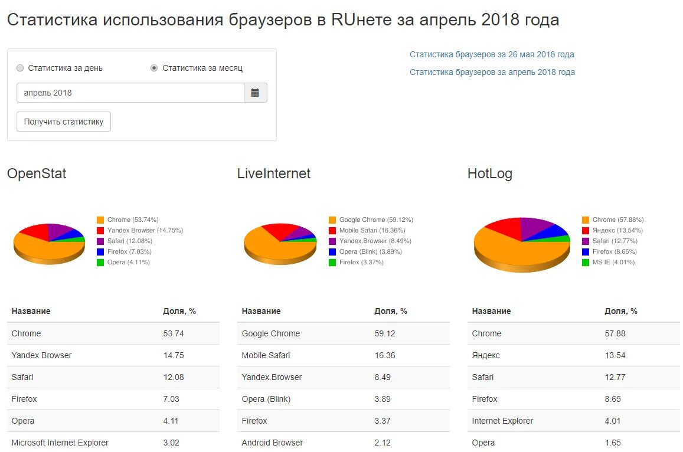Click the LiveInternet pie chart
Viewport: 683px width, 452px height.
coord(280,244)
